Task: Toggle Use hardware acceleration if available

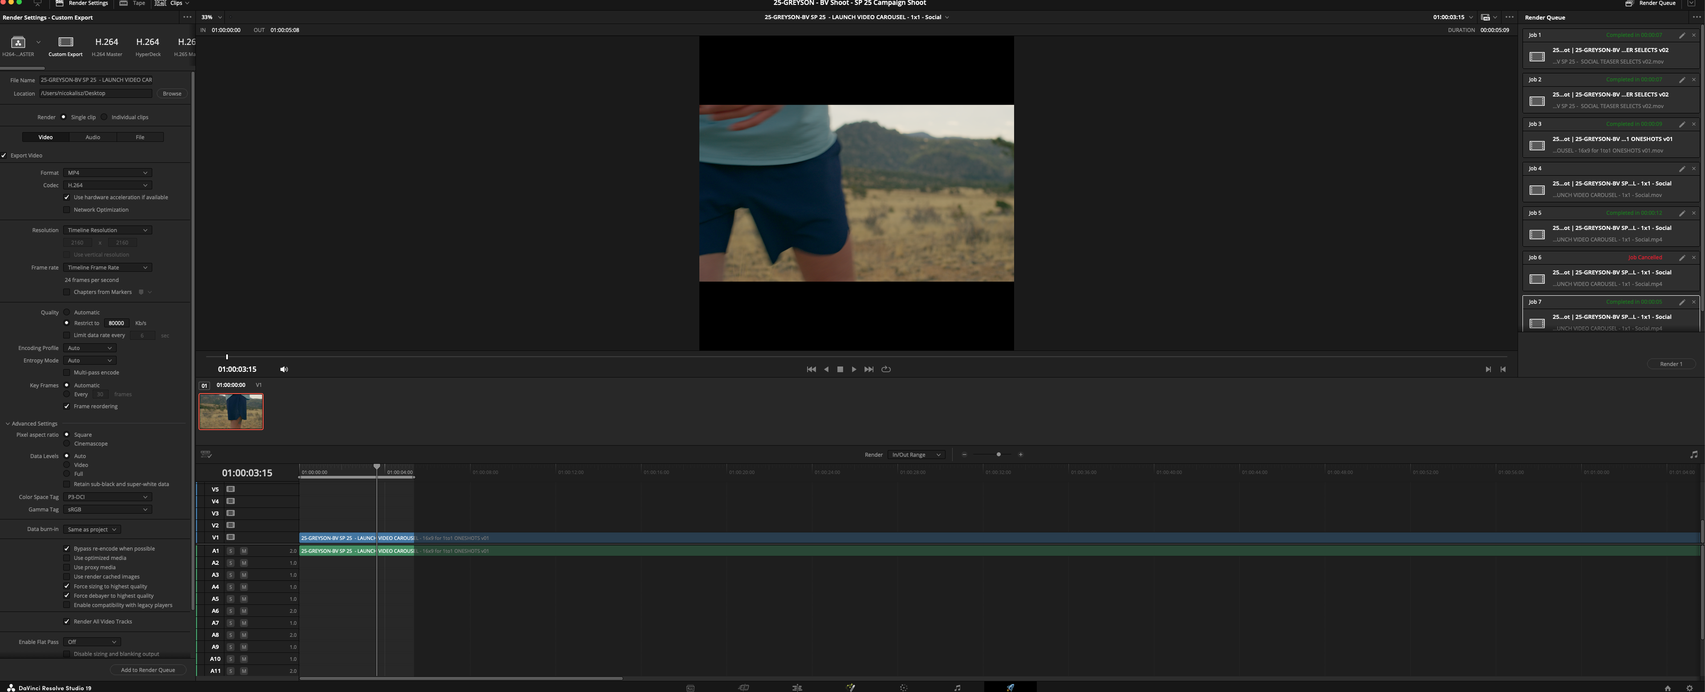Action: (66, 197)
